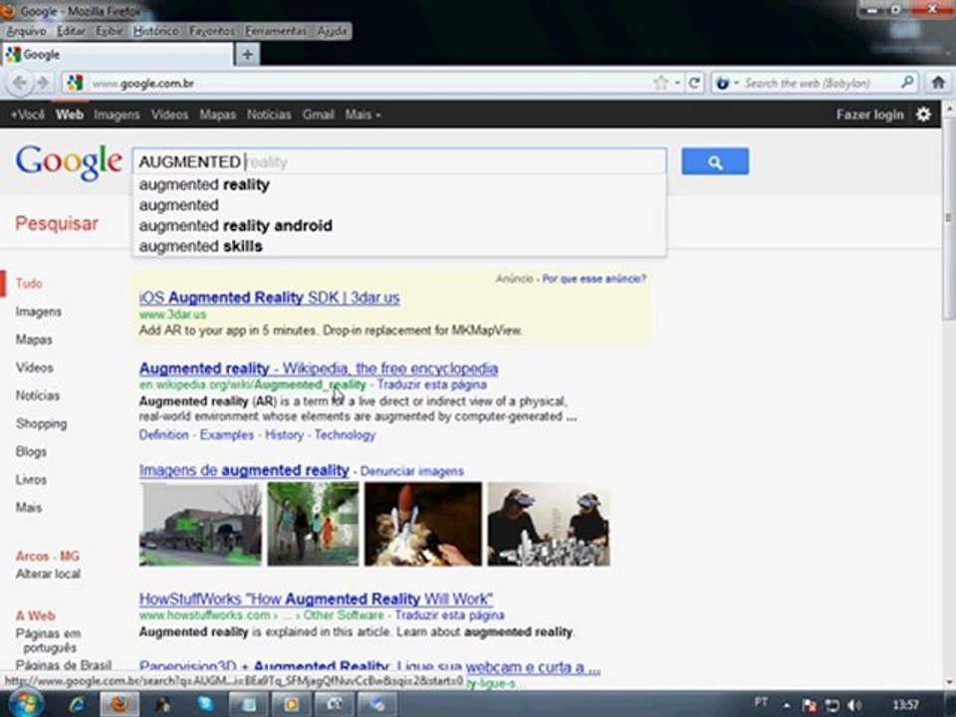Click the magnifier in Babylon search box
956x717 pixels.
pyautogui.click(x=906, y=82)
